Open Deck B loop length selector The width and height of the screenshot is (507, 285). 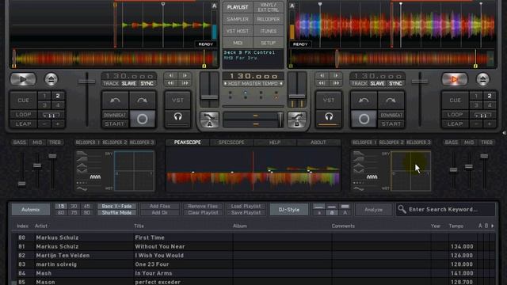coord(483,115)
